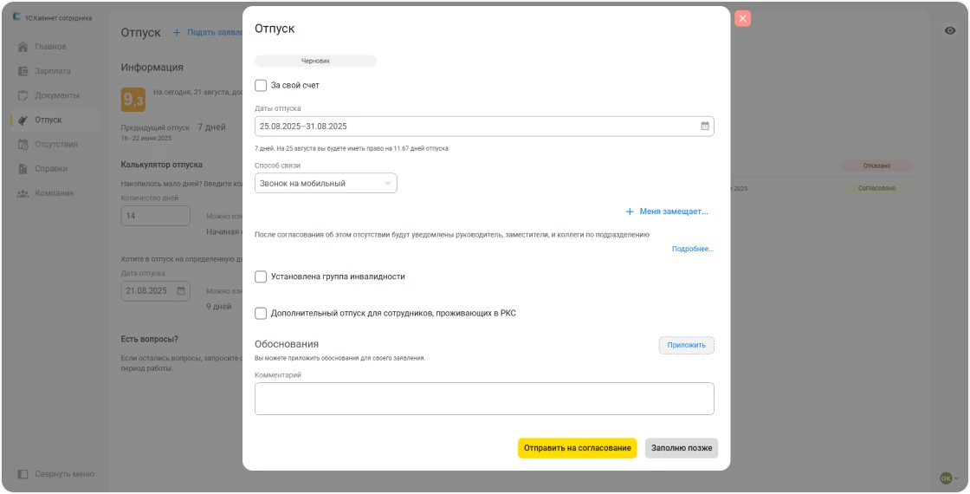The width and height of the screenshot is (970, 494).
Task: Open the user avatar menu at bottom right
Action: click(949, 478)
